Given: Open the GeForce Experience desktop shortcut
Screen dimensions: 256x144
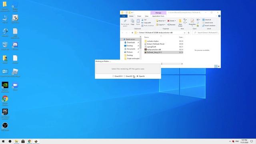Looking at the screenshot, I should tap(5, 87).
